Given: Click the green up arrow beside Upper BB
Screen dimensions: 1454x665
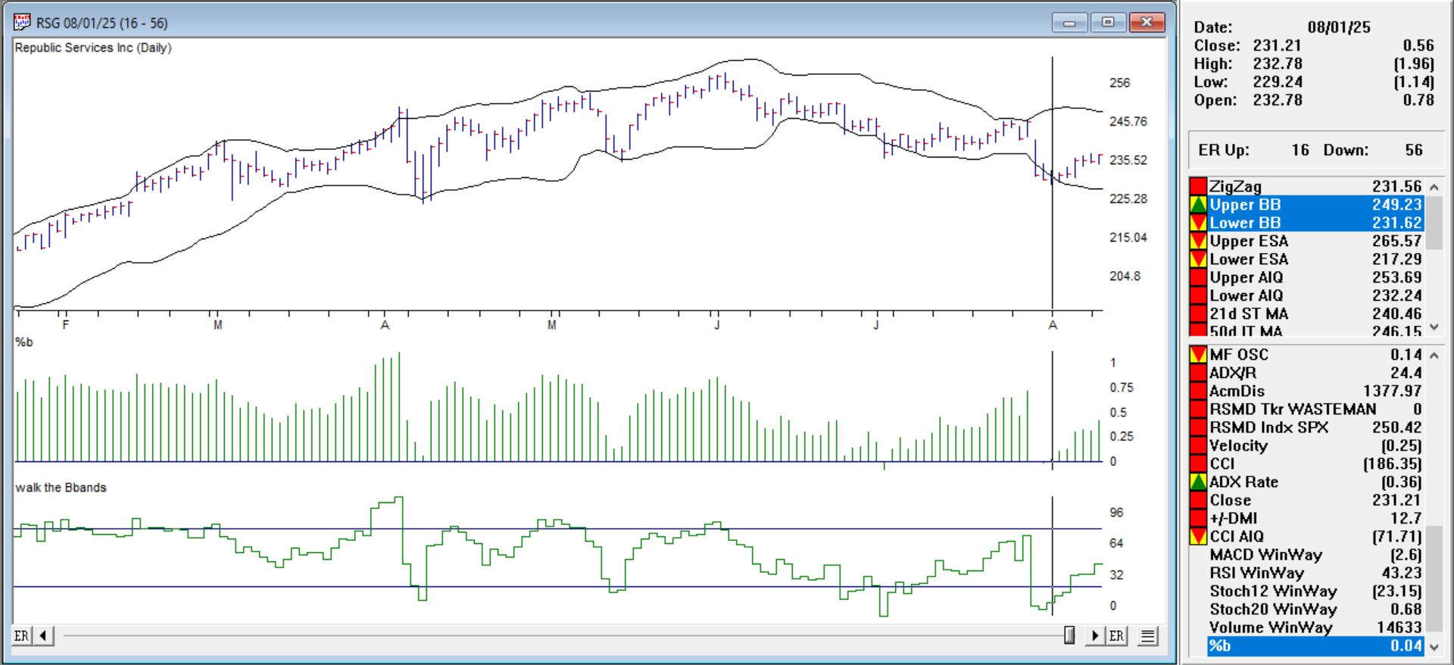Looking at the screenshot, I should point(1198,204).
